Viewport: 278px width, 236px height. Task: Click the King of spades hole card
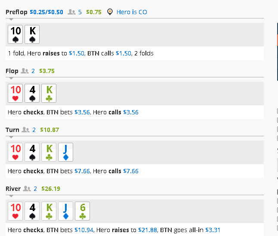(32, 34)
